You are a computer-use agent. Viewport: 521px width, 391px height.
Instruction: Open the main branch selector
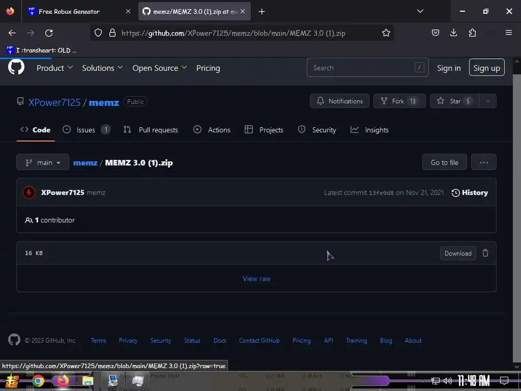[x=43, y=162]
